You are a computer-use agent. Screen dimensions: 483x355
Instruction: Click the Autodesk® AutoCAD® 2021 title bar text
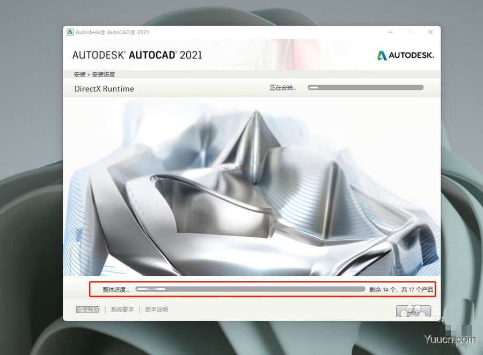113,32
